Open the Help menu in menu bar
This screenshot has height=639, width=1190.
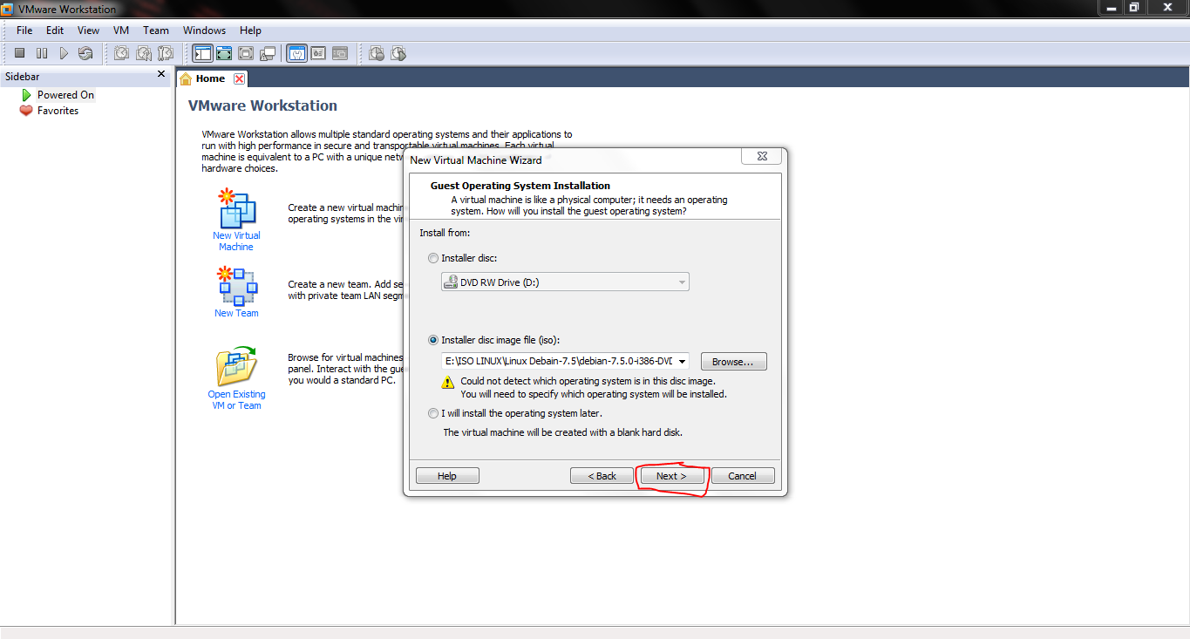[x=250, y=30]
